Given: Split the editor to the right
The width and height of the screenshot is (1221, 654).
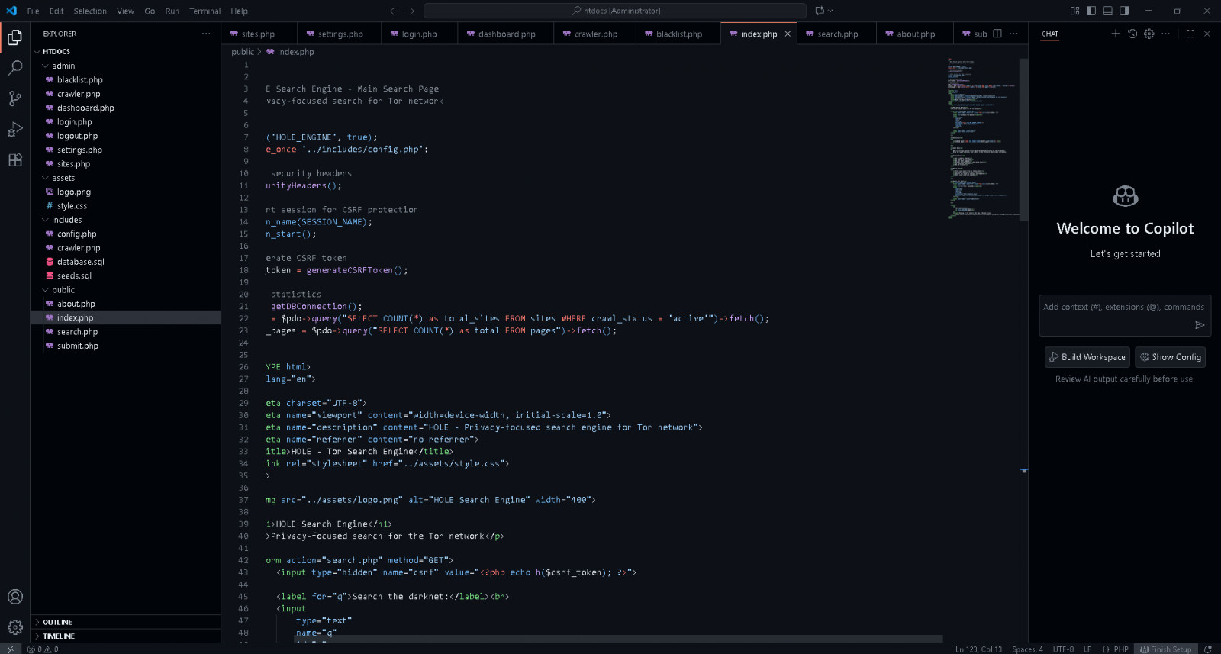Looking at the screenshot, I should (997, 34).
